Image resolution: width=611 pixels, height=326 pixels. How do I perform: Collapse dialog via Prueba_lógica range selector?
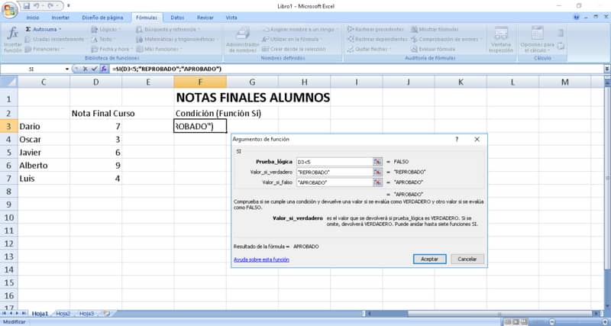pos(377,162)
